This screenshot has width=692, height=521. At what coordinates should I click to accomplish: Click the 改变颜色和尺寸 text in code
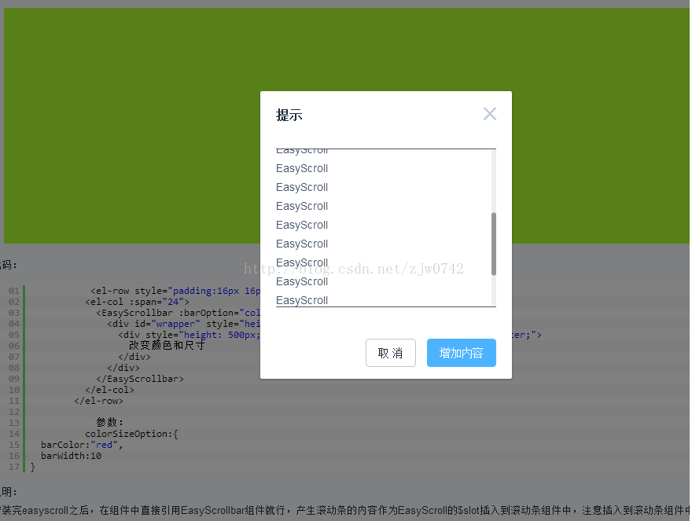coord(167,346)
